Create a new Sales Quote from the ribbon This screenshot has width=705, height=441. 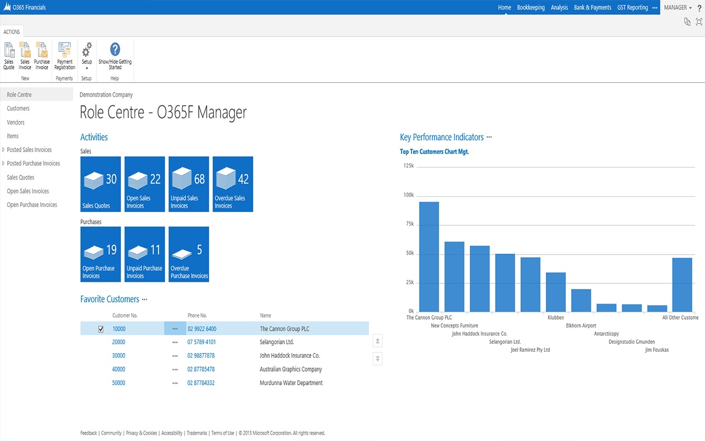9,56
